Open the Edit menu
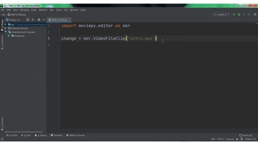This screenshot has width=258, height=145. coord(9,10)
